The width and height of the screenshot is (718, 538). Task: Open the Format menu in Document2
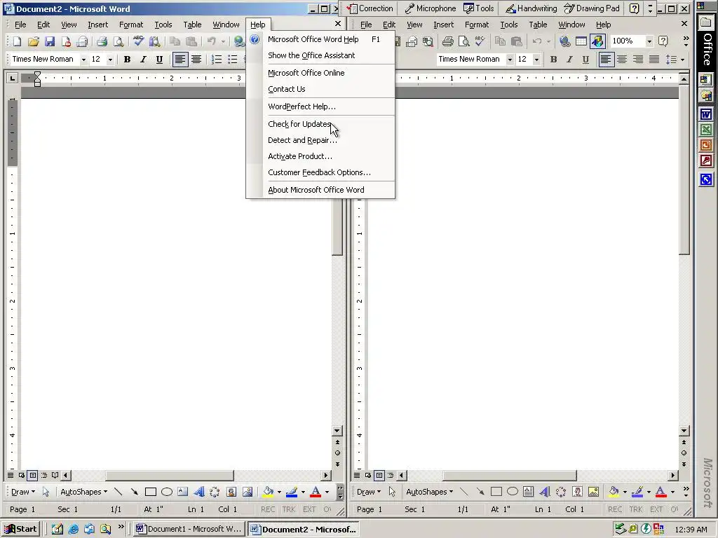click(x=131, y=25)
